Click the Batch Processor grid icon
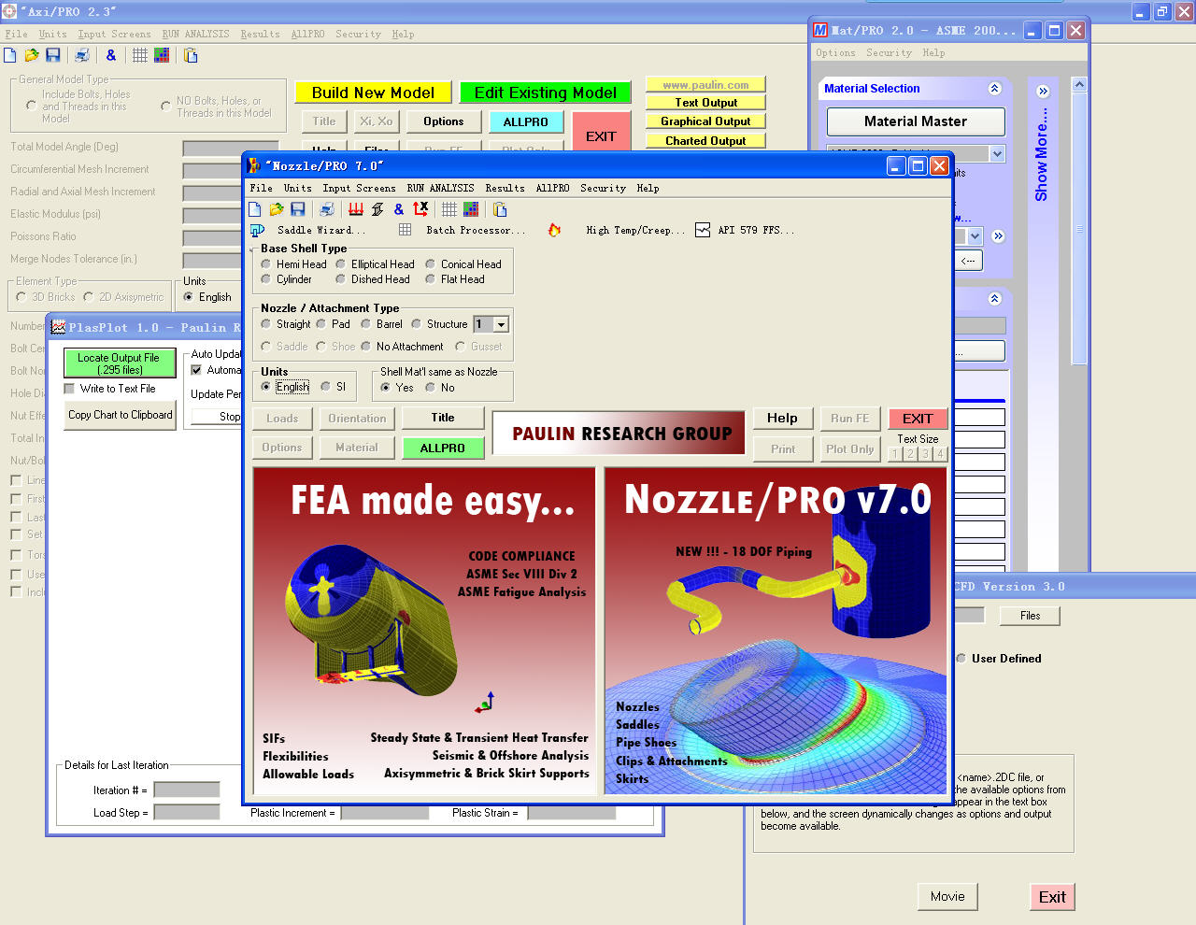 [x=405, y=230]
